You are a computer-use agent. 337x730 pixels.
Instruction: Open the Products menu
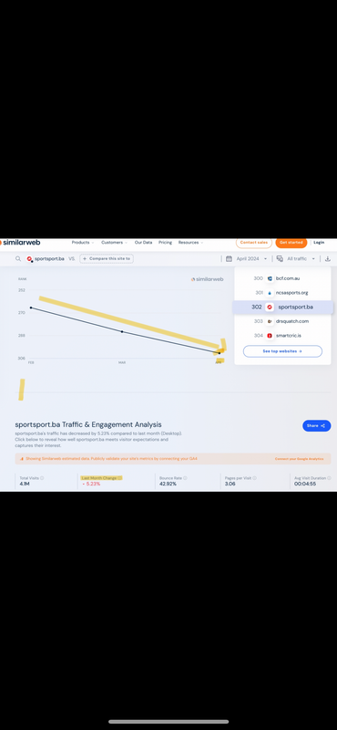click(83, 243)
